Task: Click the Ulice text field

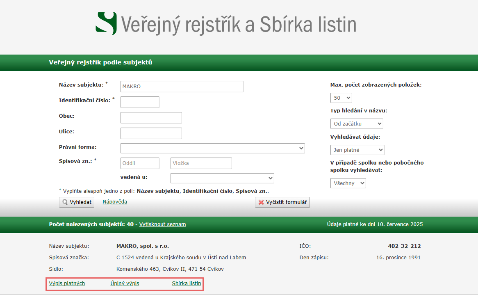Action: point(151,133)
